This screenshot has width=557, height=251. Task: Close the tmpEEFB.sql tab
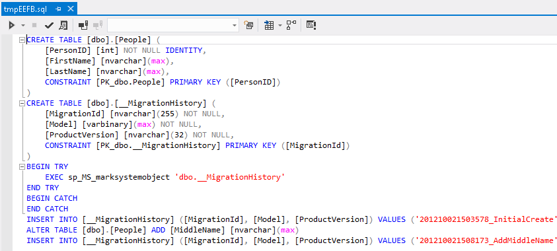tap(71, 9)
